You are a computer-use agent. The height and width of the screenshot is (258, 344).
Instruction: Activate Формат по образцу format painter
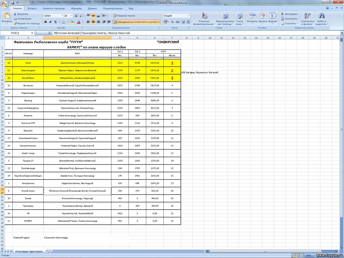27,24
